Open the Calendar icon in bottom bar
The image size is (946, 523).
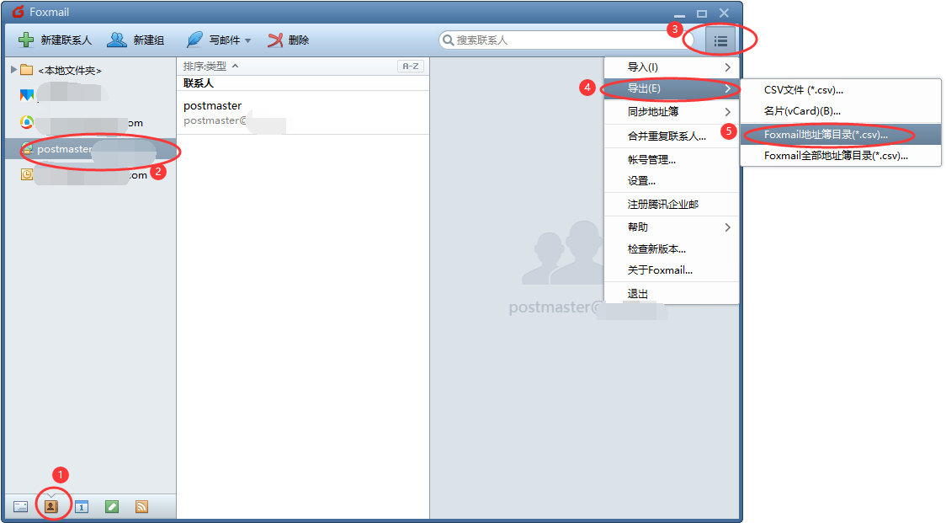click(82, 506)
